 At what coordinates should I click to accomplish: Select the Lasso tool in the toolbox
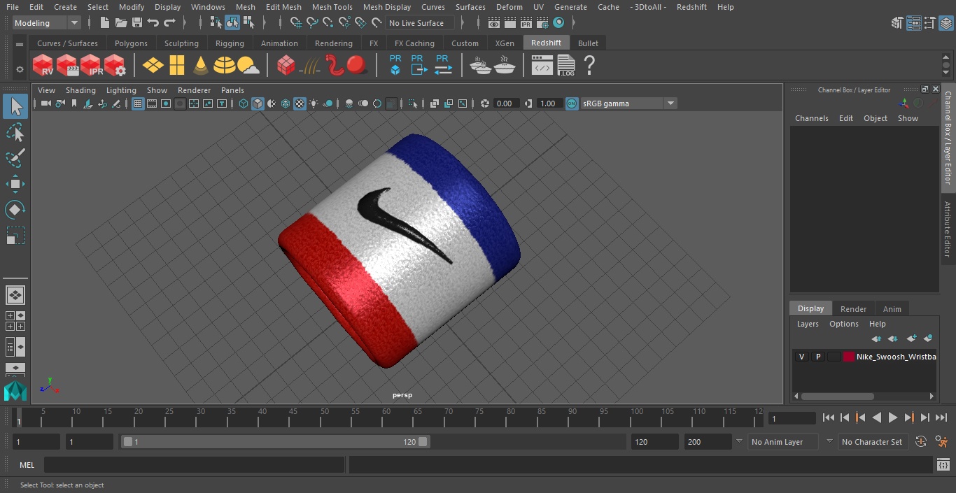15,132
